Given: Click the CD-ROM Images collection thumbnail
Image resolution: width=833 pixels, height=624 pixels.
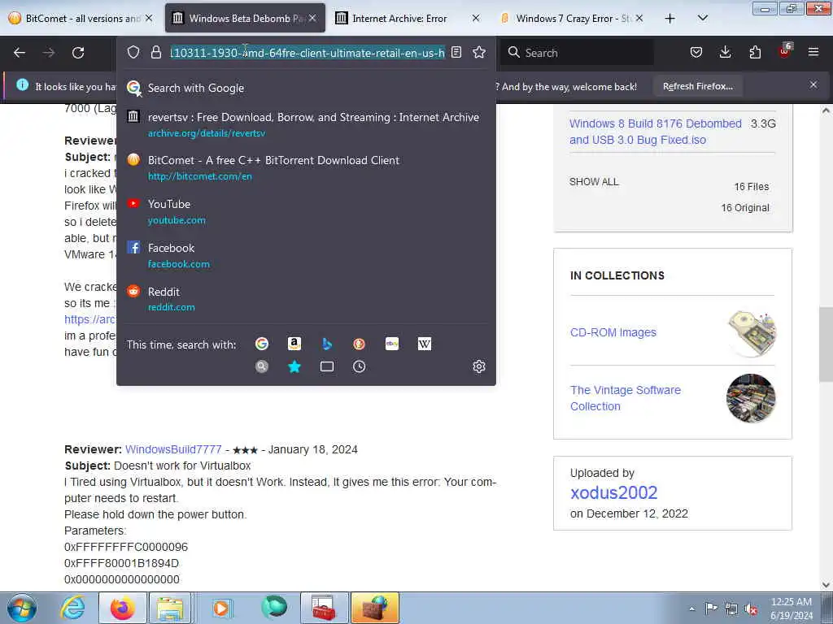Looking at the screenshot, I should 751,332.
